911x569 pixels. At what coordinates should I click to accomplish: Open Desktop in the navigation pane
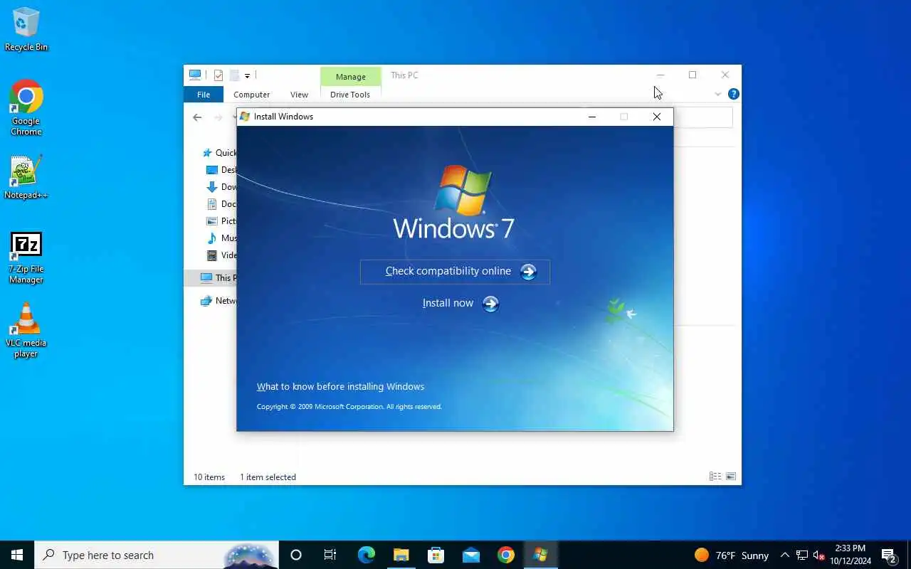(x=221, y=170)
